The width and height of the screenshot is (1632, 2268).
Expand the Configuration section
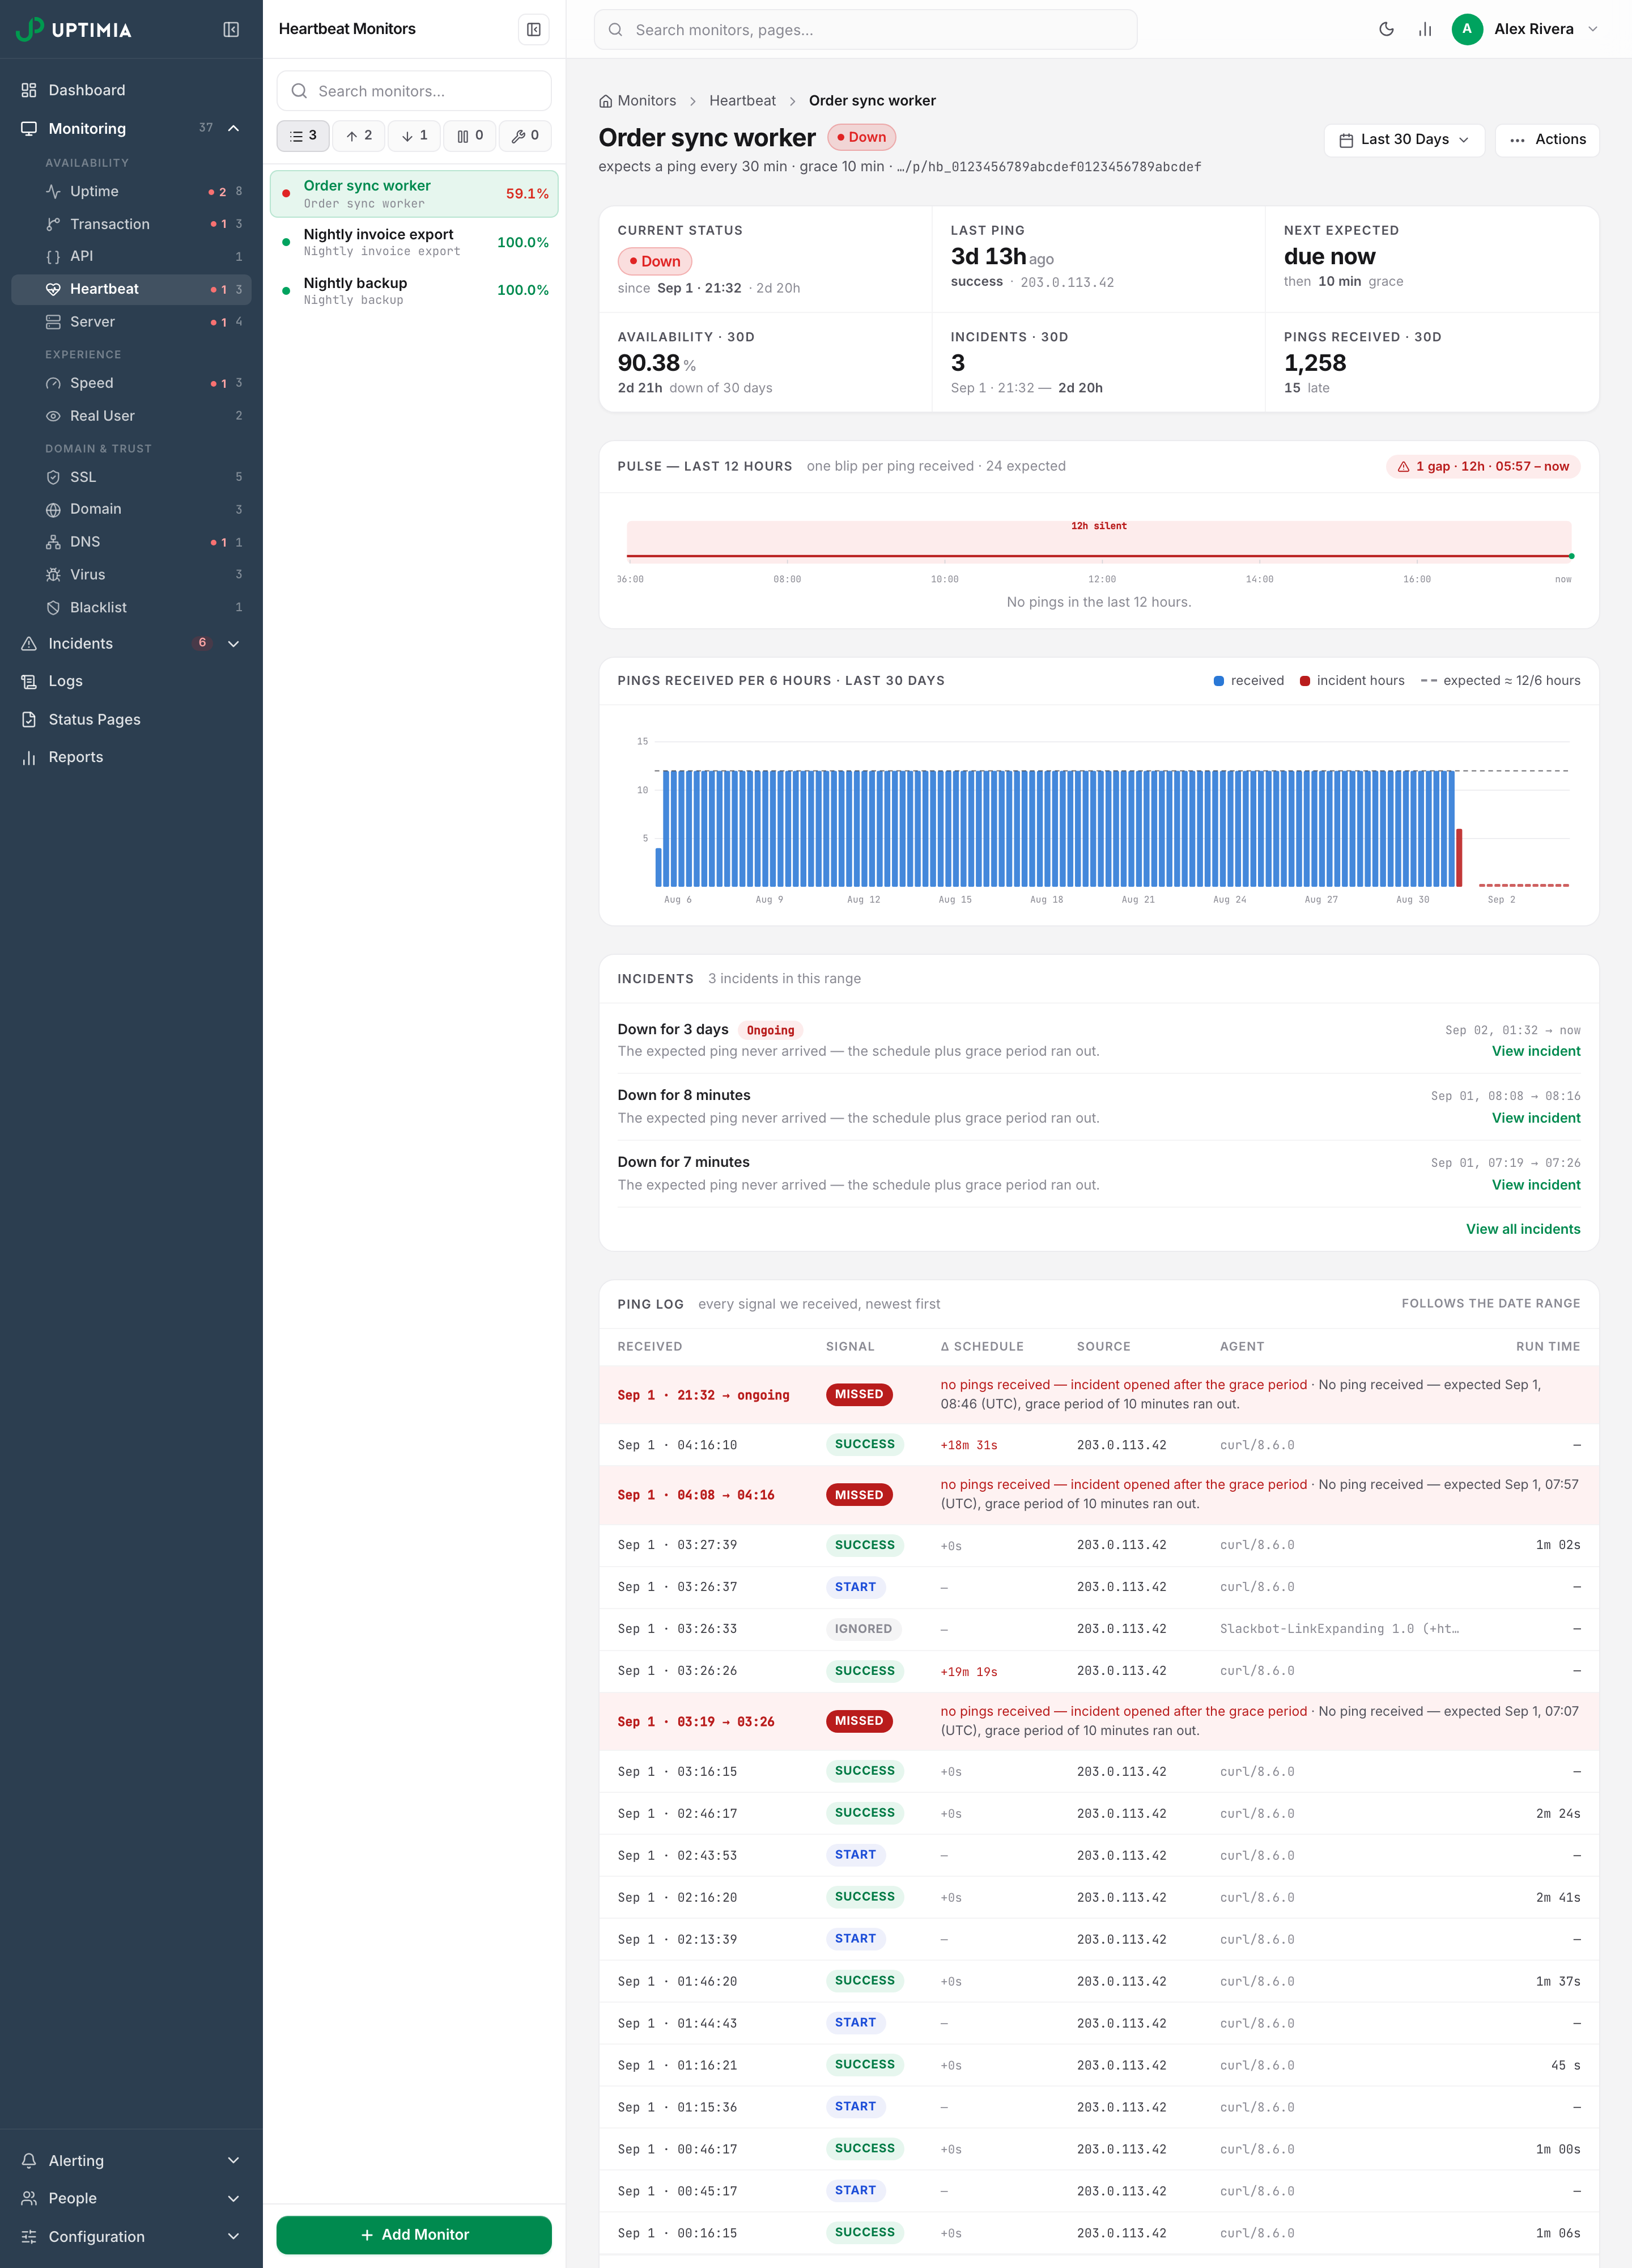(x=131, y=2236)
